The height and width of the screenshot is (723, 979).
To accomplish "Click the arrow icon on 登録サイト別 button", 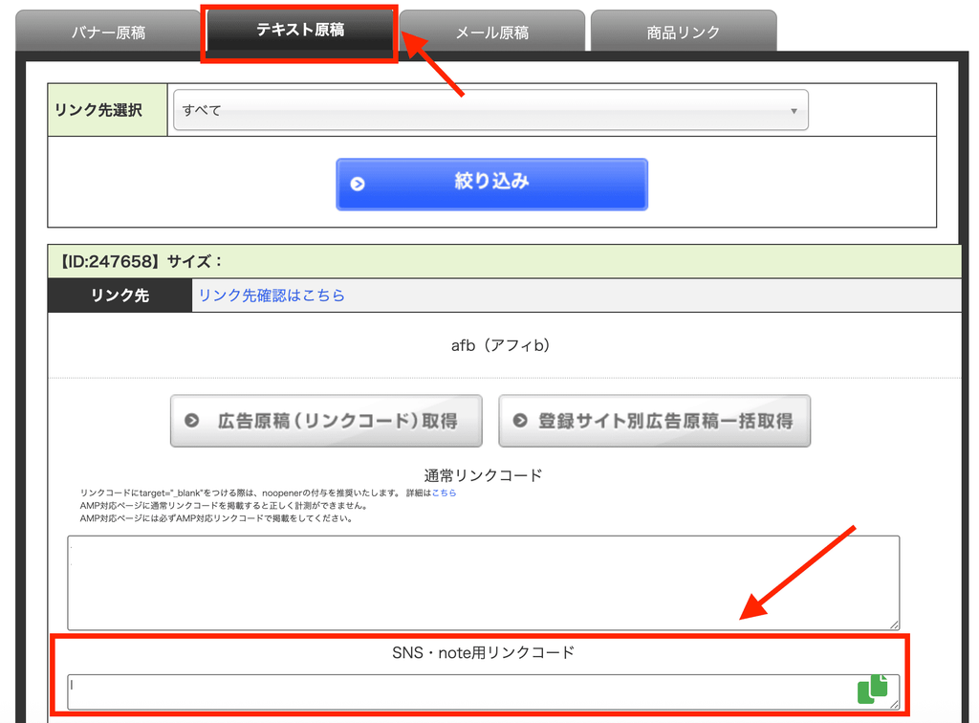I will coord(520,421).
